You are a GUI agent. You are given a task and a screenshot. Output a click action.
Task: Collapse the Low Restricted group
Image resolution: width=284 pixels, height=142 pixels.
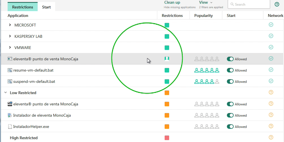(5, 93)
